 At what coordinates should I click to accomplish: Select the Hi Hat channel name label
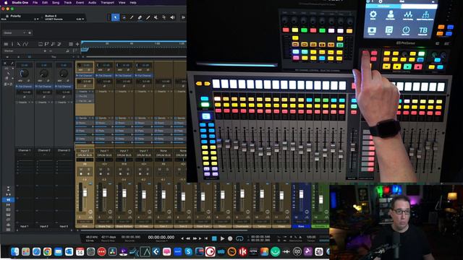[x=144, y=226]
